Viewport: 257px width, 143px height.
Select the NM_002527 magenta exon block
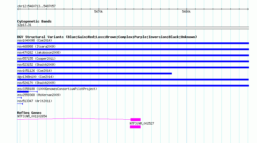coord(135,127)
